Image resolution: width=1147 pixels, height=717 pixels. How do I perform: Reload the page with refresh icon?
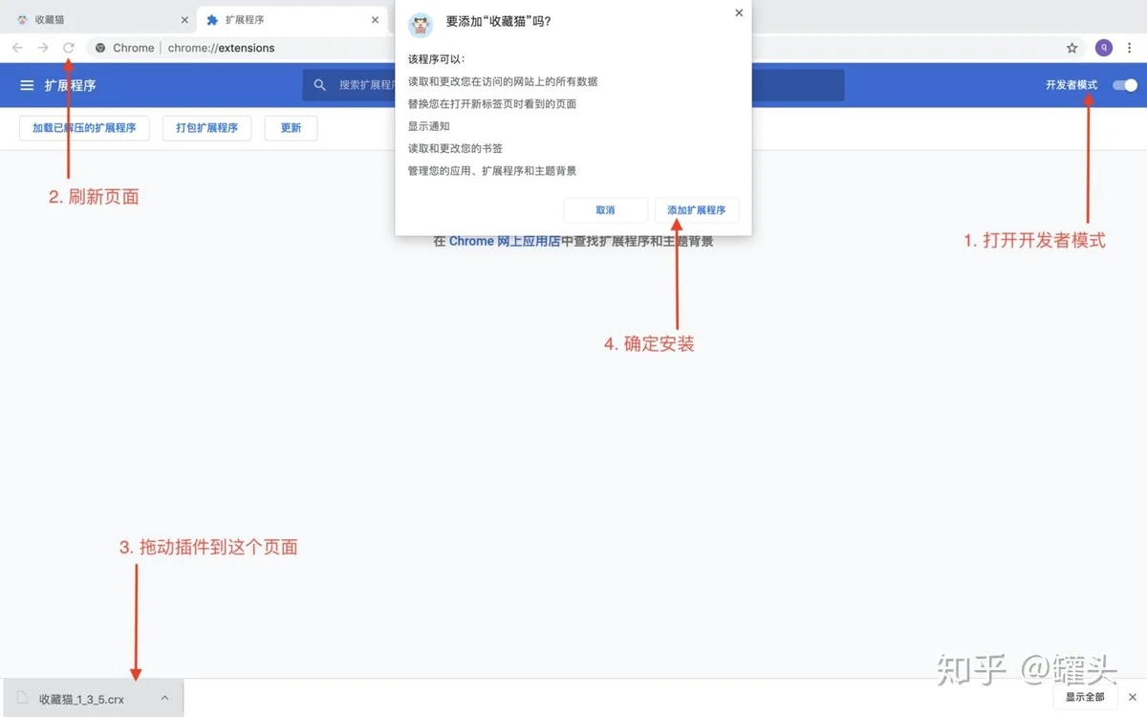pyautogui.click(x=69, y=48)
